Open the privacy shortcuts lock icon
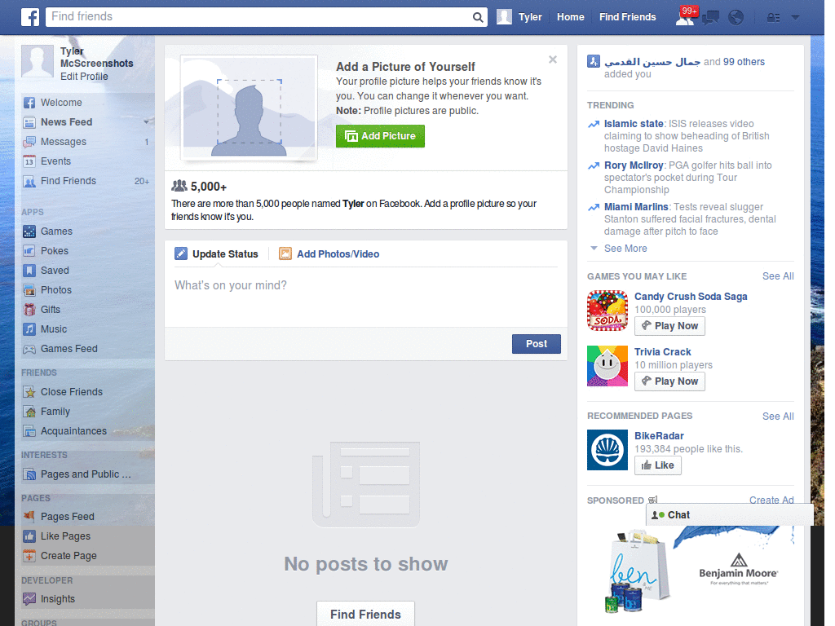Image resolution: width=835 pixels, height=626 pixels. point(773,18)
